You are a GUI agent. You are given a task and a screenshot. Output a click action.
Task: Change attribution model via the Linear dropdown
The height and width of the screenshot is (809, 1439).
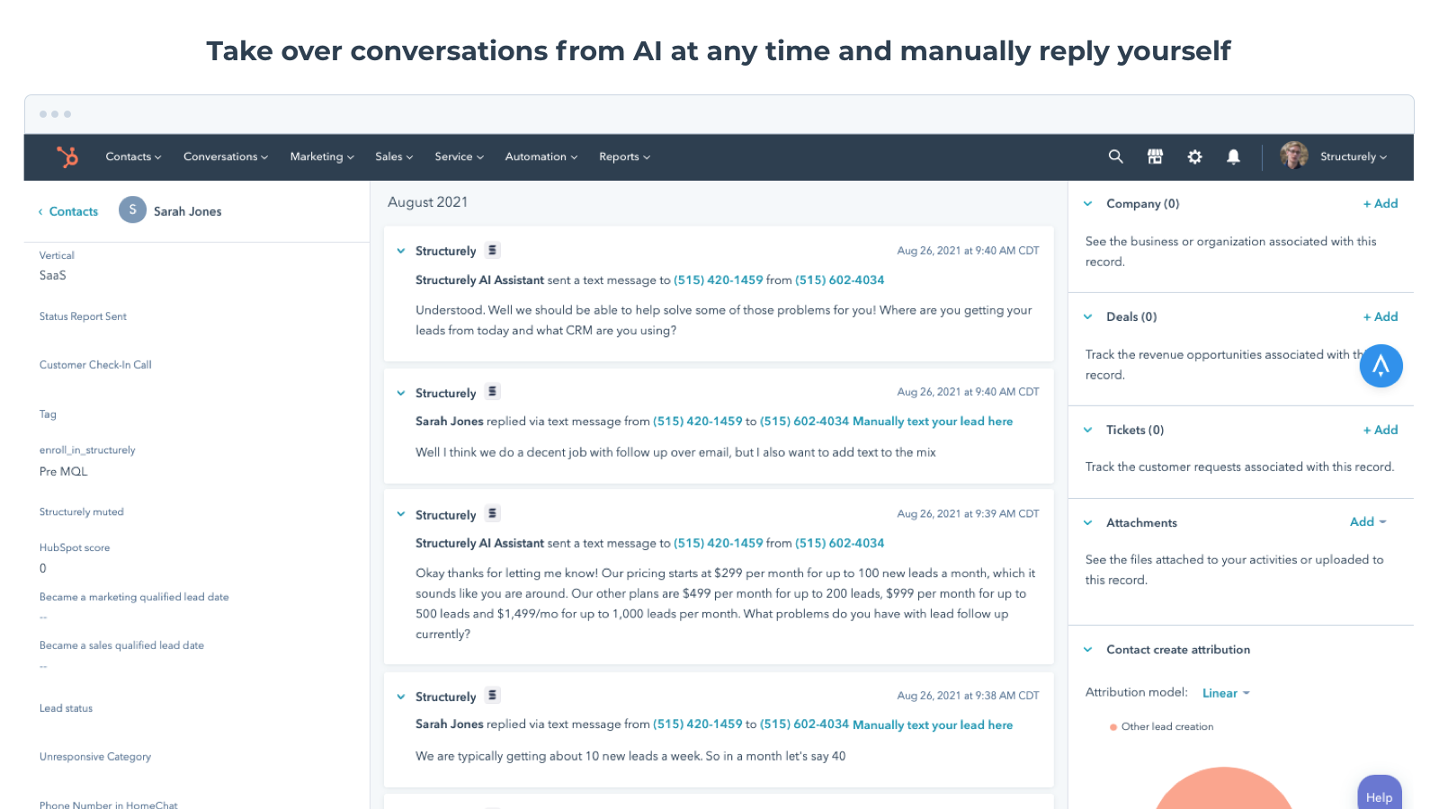click(1225, 692)
